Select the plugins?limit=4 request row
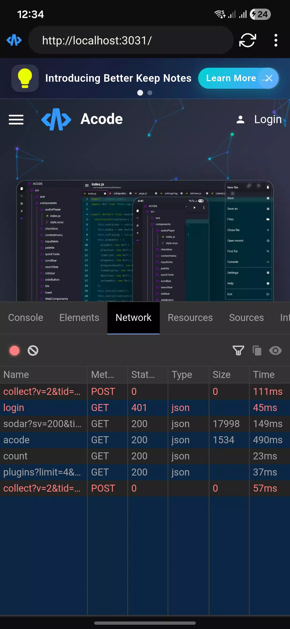This screenshot has height=629, width=290. 145,472
